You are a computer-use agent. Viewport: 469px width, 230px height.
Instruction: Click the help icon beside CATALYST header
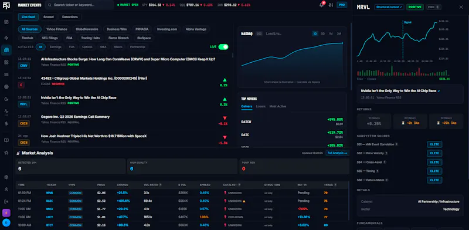click(x=239, y=185)
